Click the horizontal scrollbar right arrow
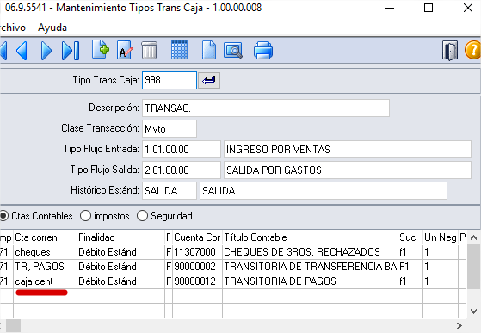 459,325
